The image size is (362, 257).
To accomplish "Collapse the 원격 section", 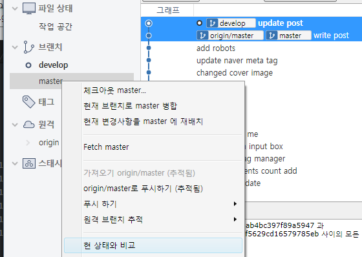I will coord(15,125).
